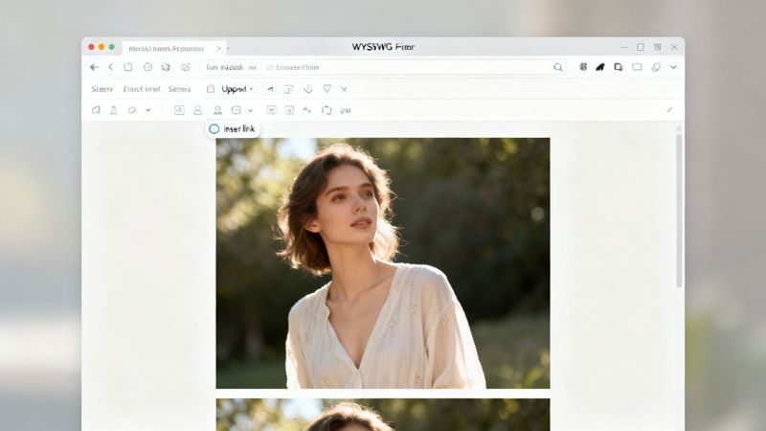Click the boxed T text icon in the Upped row
This screenshot has width=766, height=431.
(x=289, y=89)
